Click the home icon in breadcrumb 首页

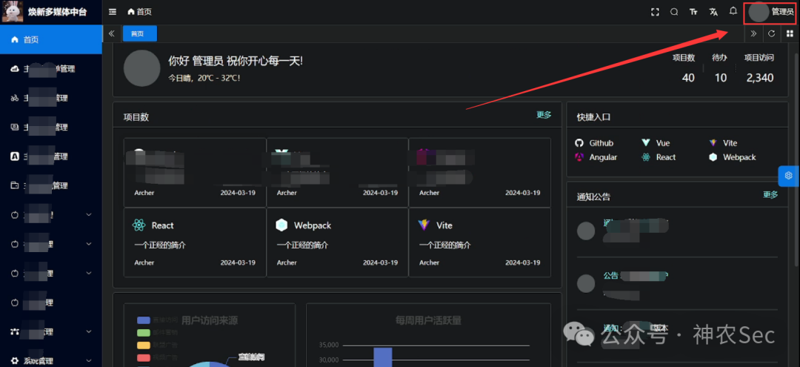pyautogui.click(x=131, y=12)
